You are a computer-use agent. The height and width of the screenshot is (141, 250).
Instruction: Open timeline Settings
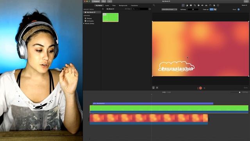tap(245, 92)
